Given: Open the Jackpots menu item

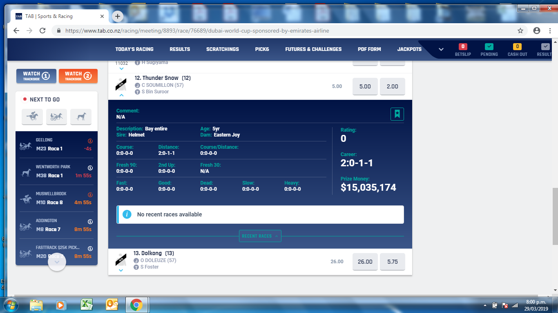Looking at the screenshot, I should pos(409,49).
